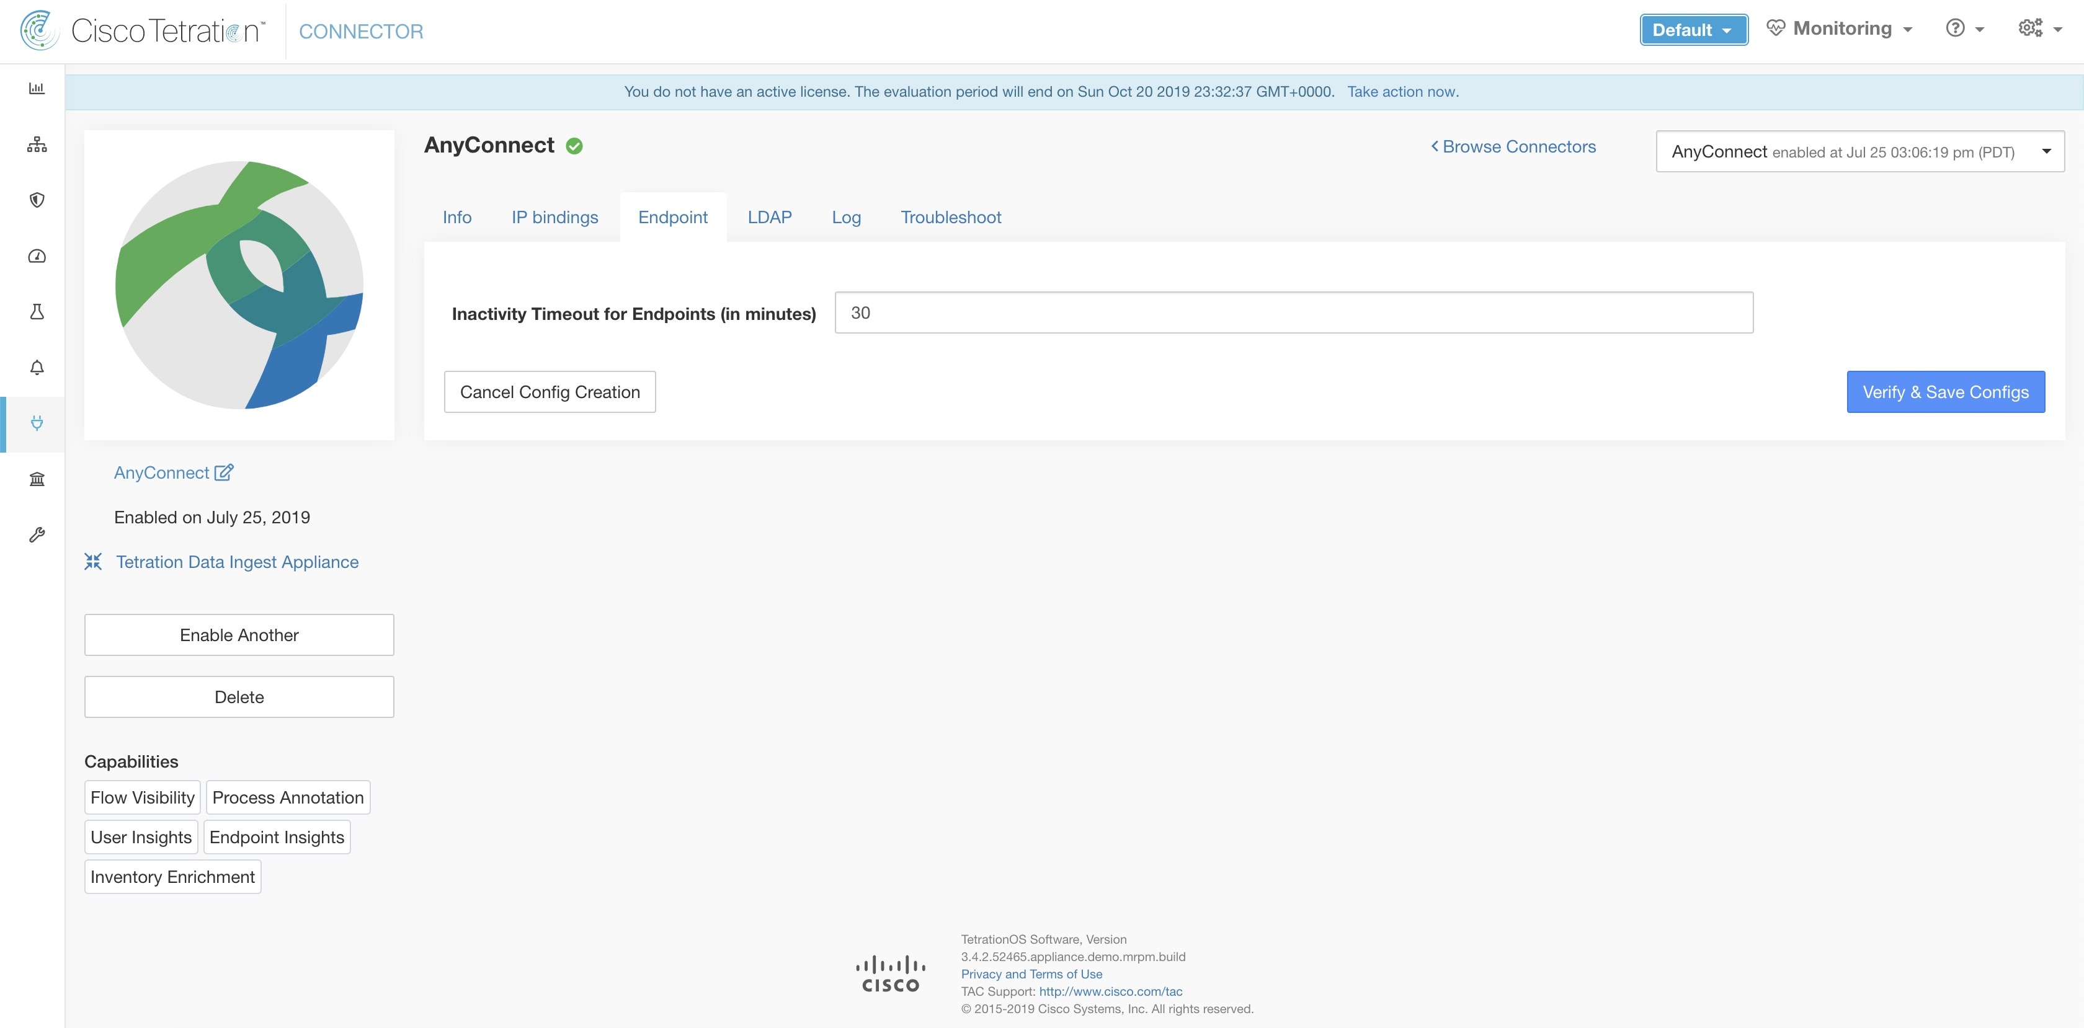Select the Endpoint tab
The width and height of the screenshot is (2084, 1028).
tap(672, 216)
